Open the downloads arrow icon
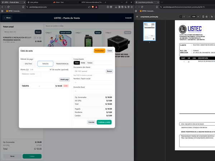Image resolution: width=215 pixels, height=161 pixels. pyautogui.click(x=116, y=7)
